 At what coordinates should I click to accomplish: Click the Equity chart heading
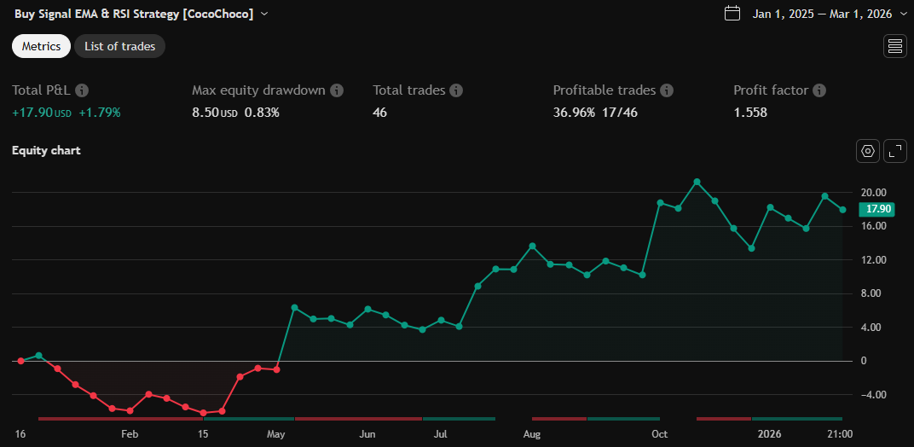(x=46, y=151)
